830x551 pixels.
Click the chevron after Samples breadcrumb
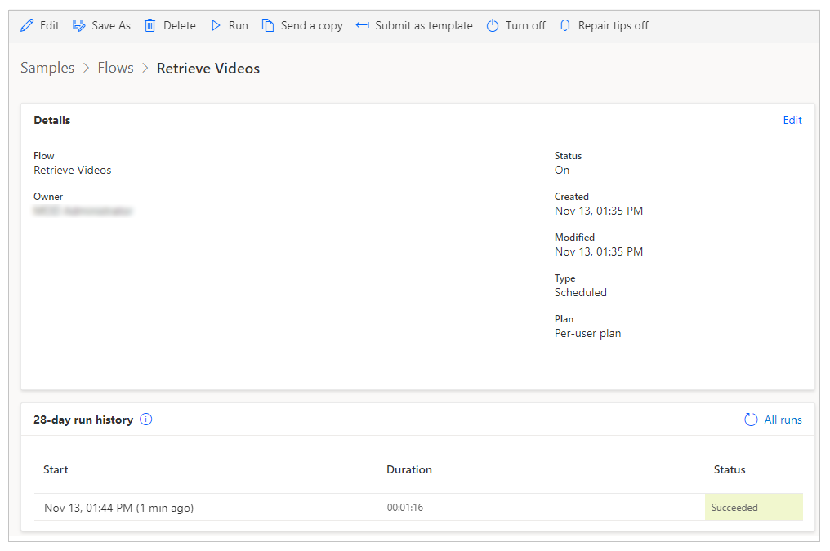click(87, 69)
